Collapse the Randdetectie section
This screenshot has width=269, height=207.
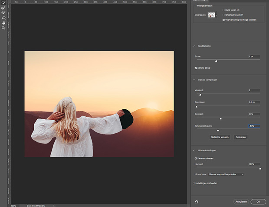point(194,46)
